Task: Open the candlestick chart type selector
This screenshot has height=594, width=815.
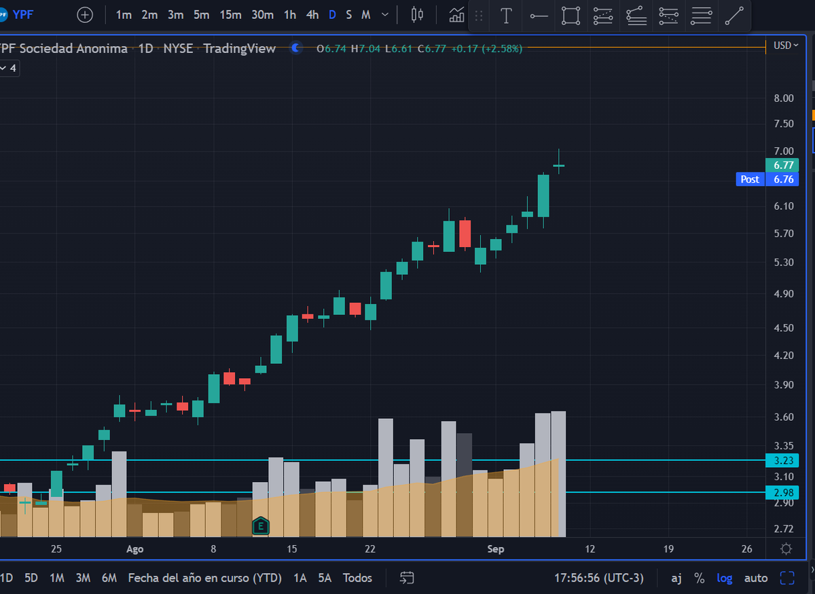Action: tap(418, 14)
